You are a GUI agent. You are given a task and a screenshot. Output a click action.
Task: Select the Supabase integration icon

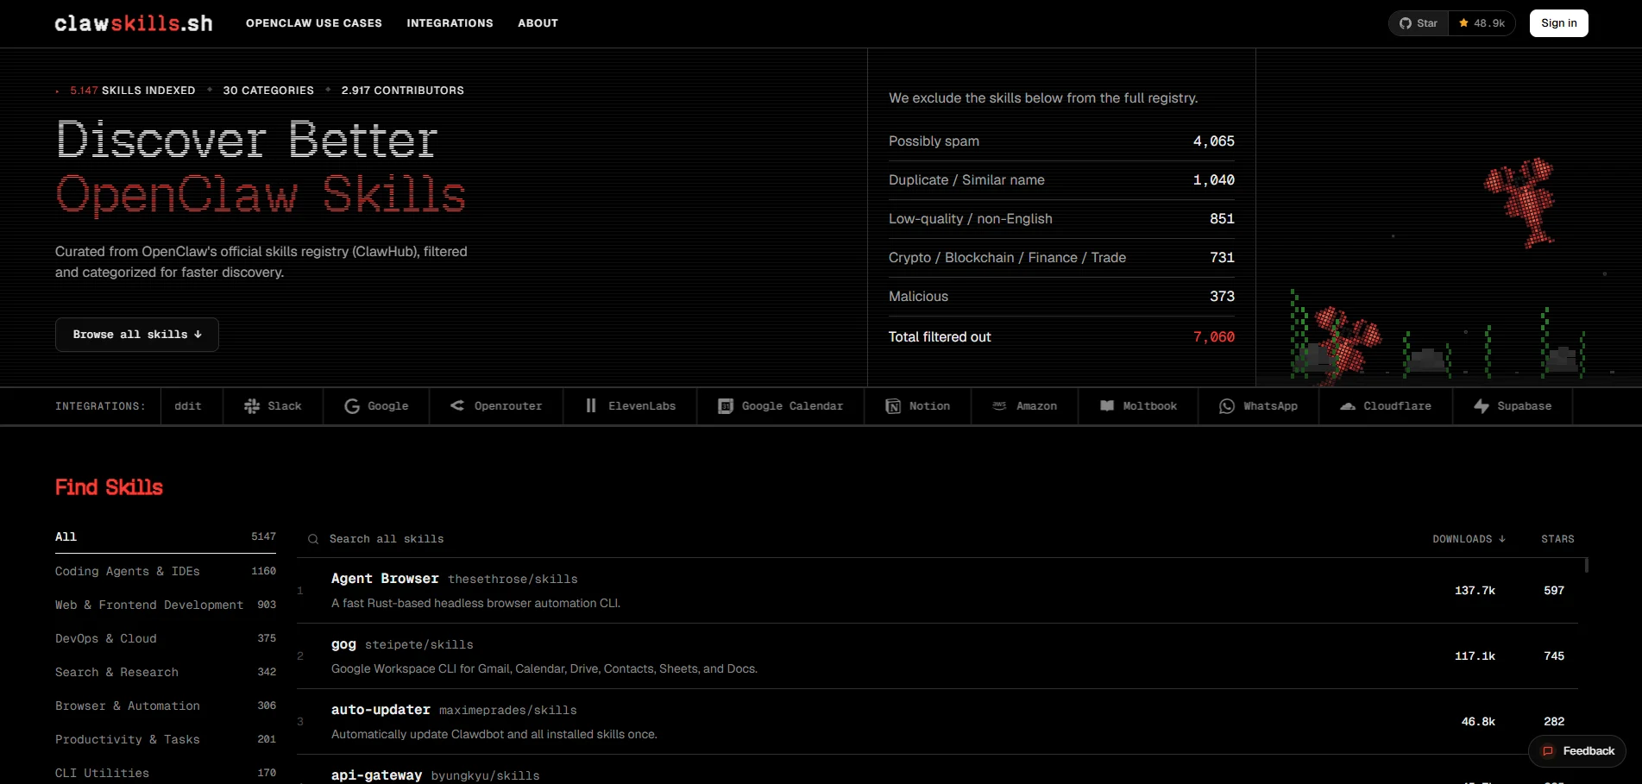[1482, 406]
